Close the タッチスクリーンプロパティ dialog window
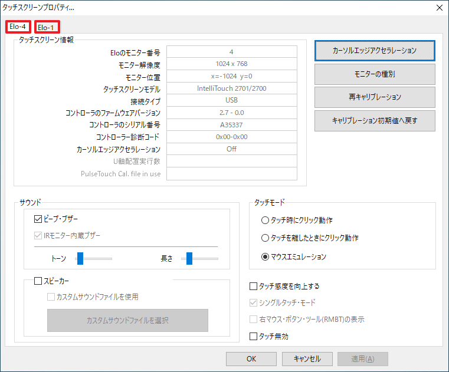449x372 pixels. point(438,8)
